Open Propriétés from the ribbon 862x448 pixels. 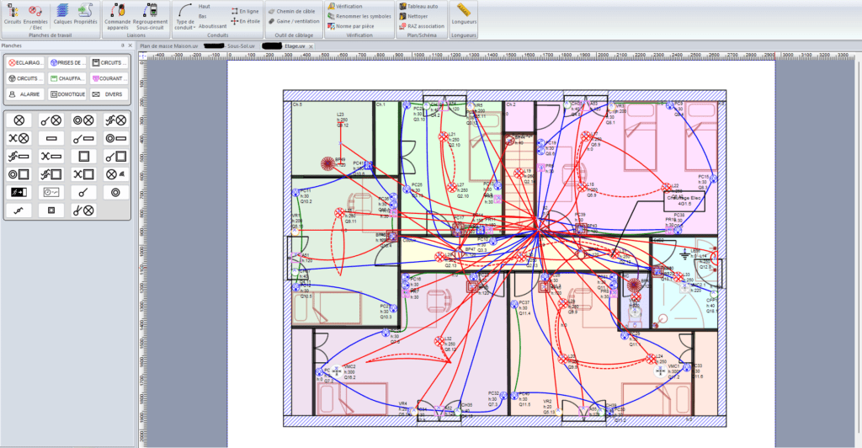click(x=85, y=15)
